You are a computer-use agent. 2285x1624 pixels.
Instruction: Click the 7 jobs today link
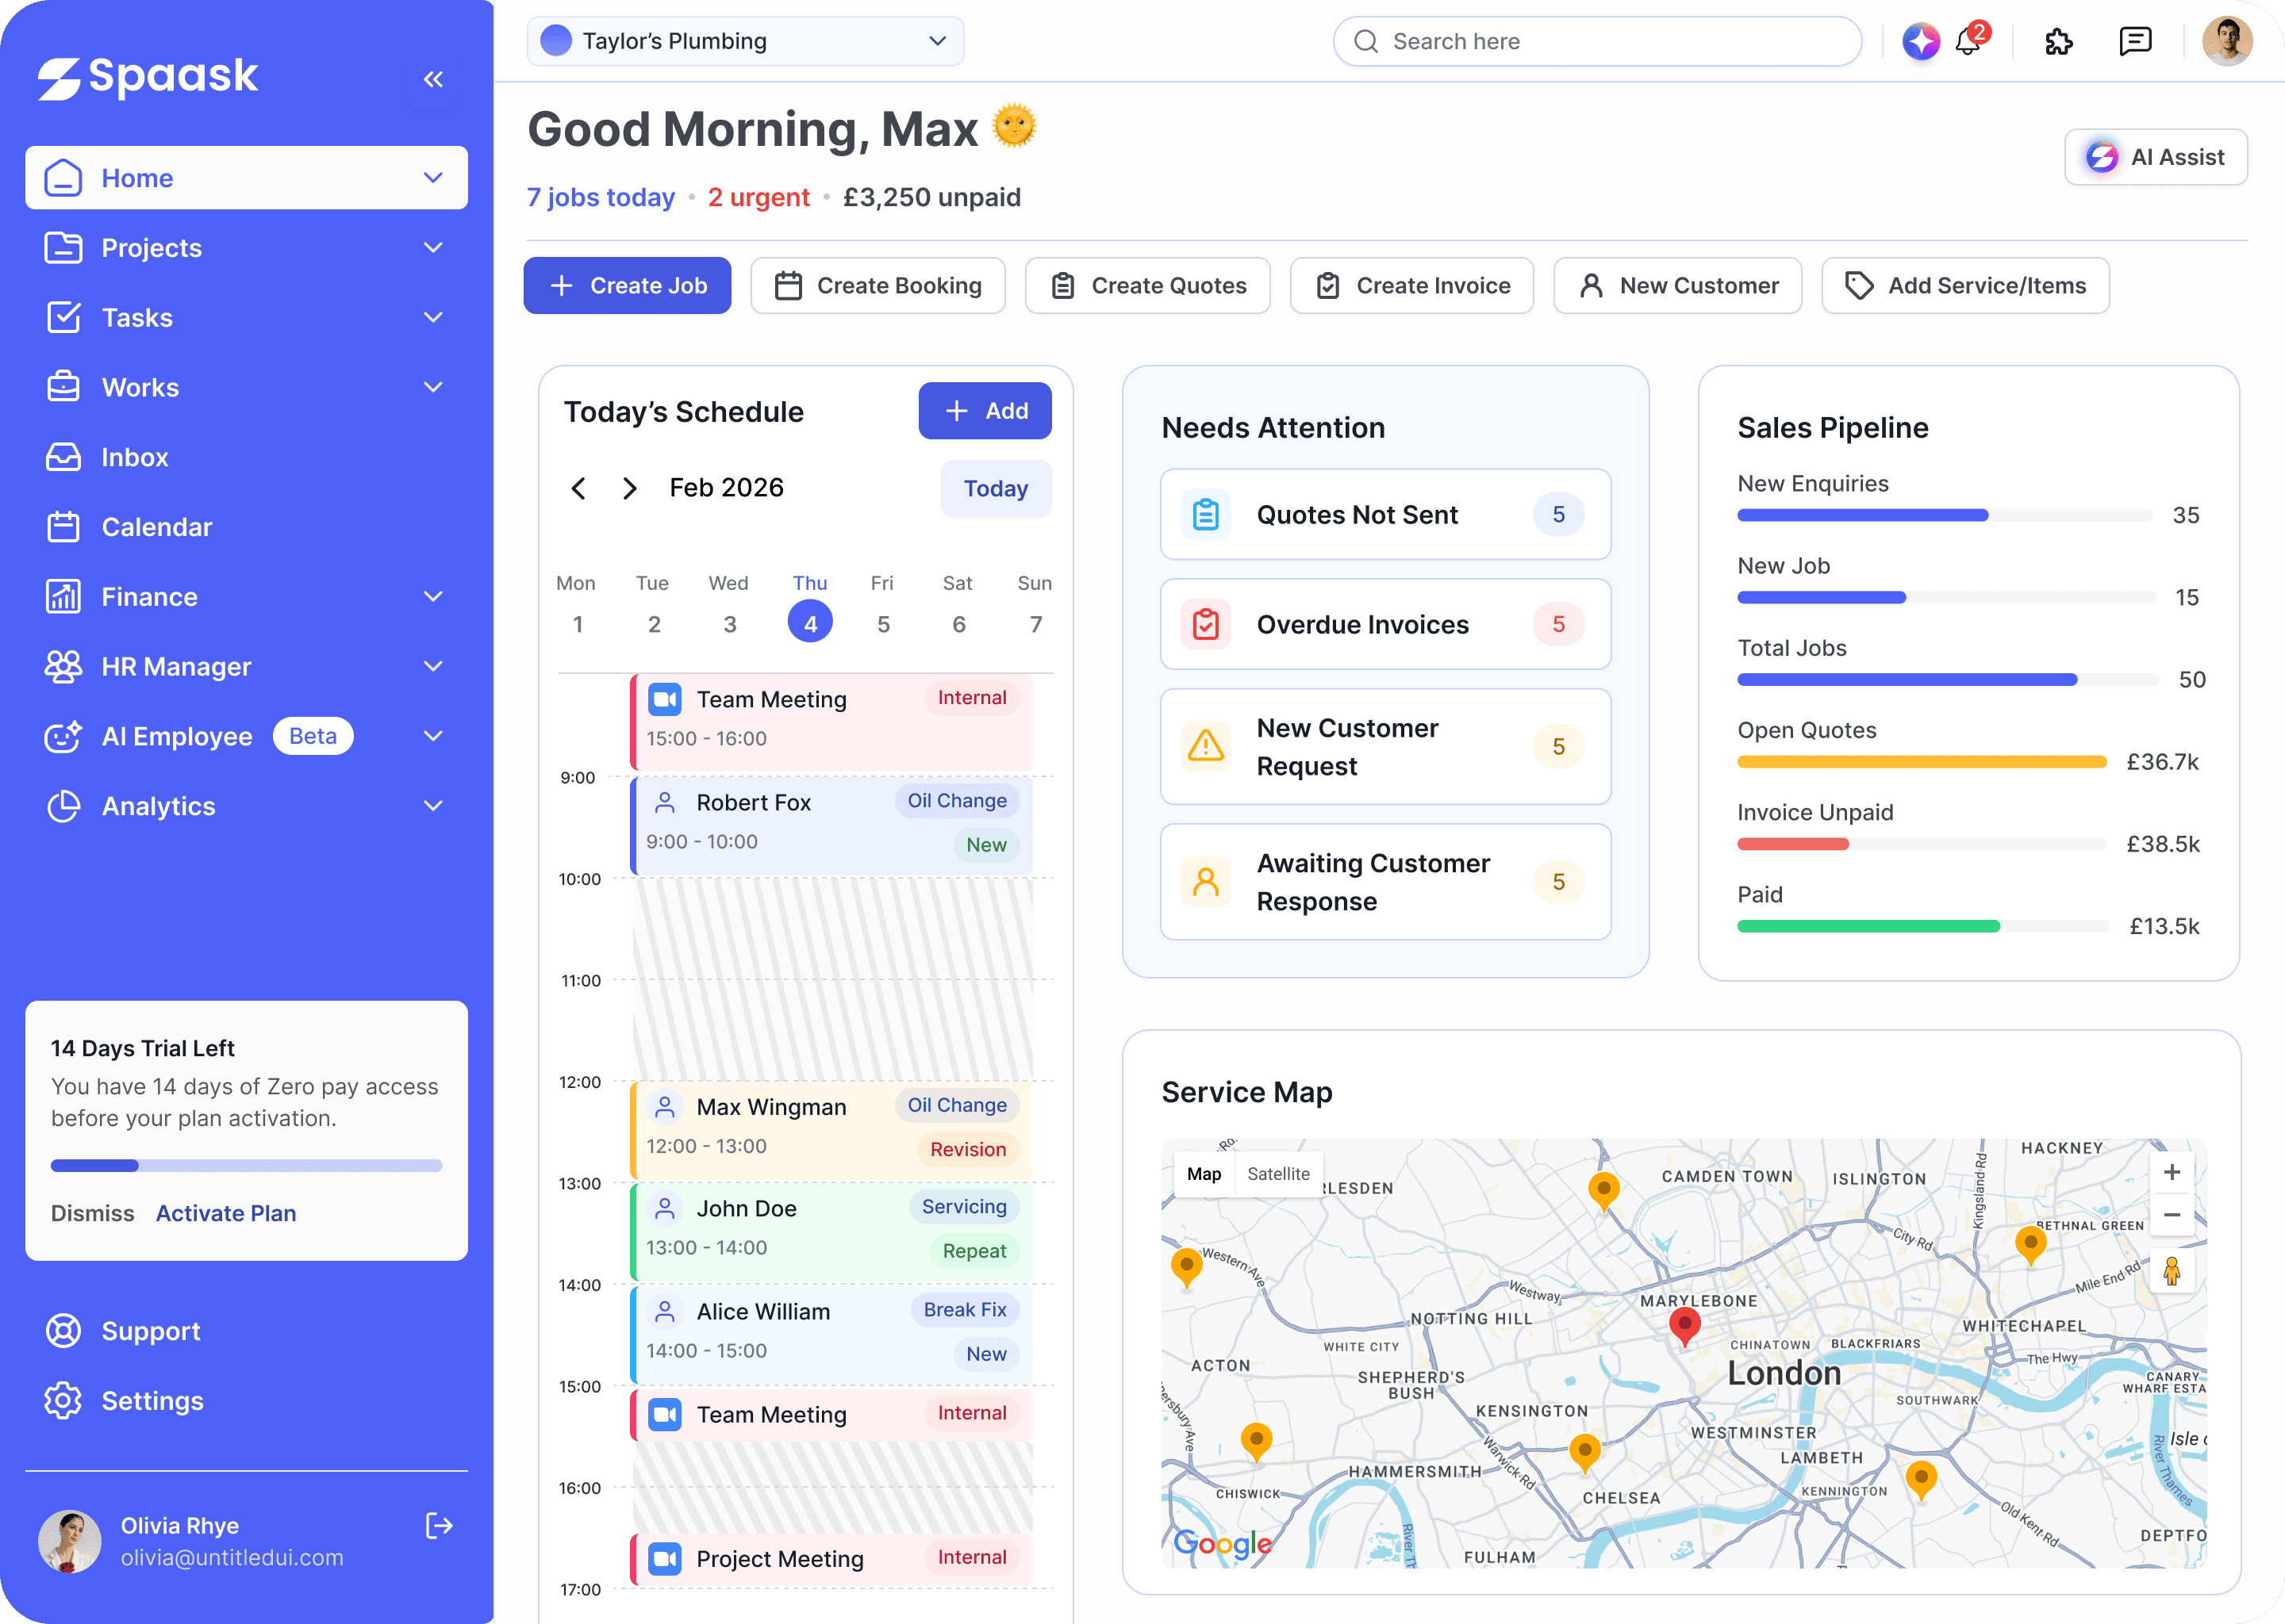601,197
